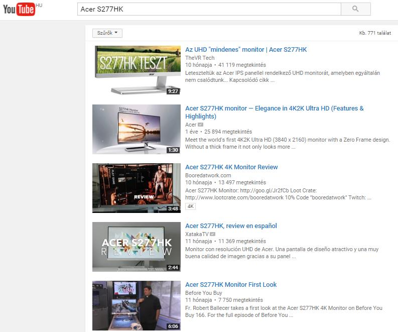Click the 2:44 duration badge
This screenshot has width=398, height=332.
tap(173, 268)
